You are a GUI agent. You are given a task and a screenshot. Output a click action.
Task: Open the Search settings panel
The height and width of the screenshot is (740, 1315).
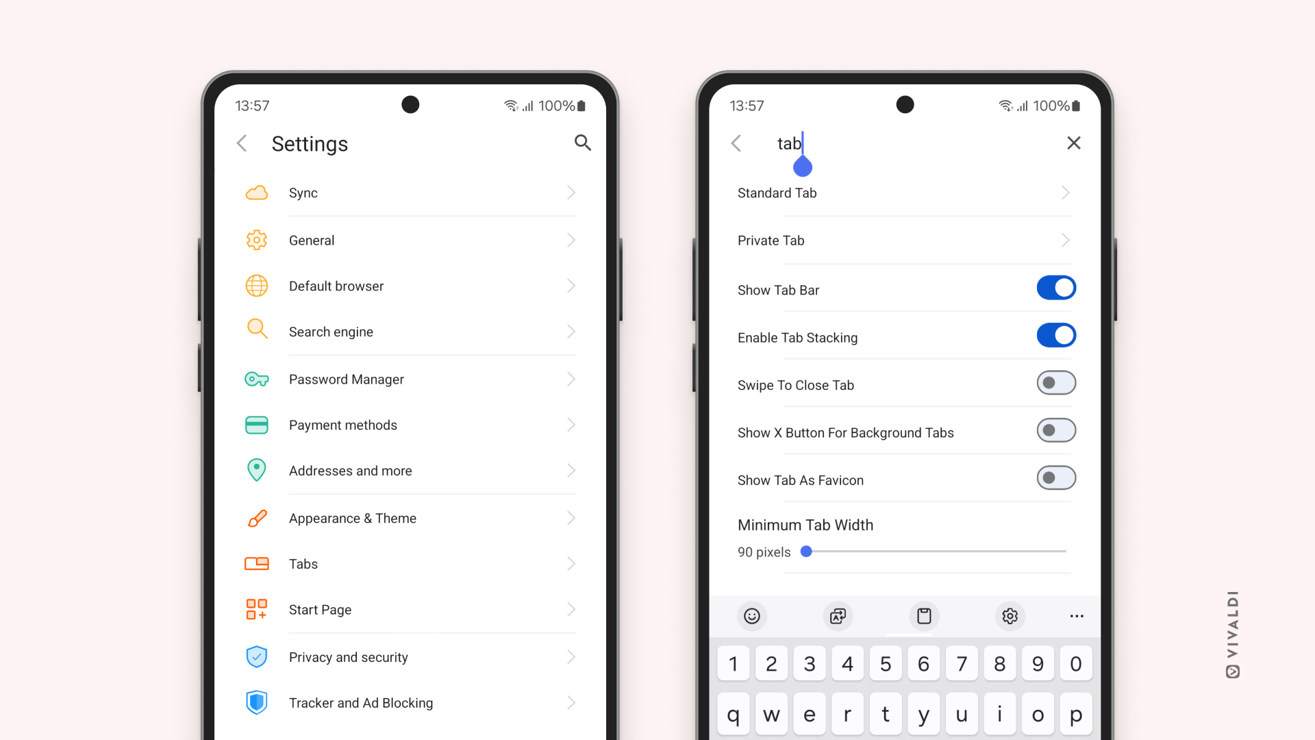pos(583,143)
